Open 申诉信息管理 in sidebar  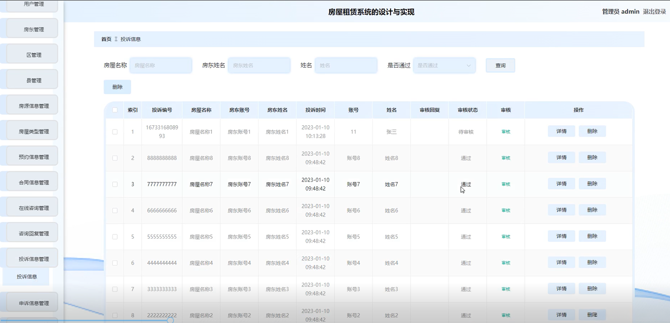click(34, 303)
